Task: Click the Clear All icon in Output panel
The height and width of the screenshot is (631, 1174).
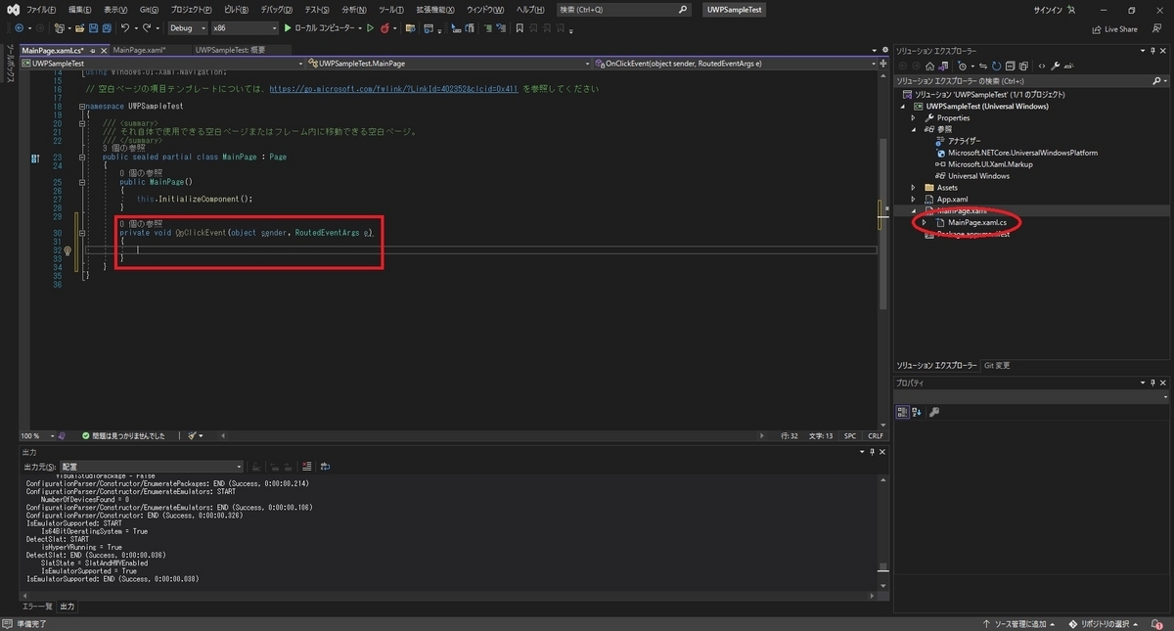Action: point(306,467)
